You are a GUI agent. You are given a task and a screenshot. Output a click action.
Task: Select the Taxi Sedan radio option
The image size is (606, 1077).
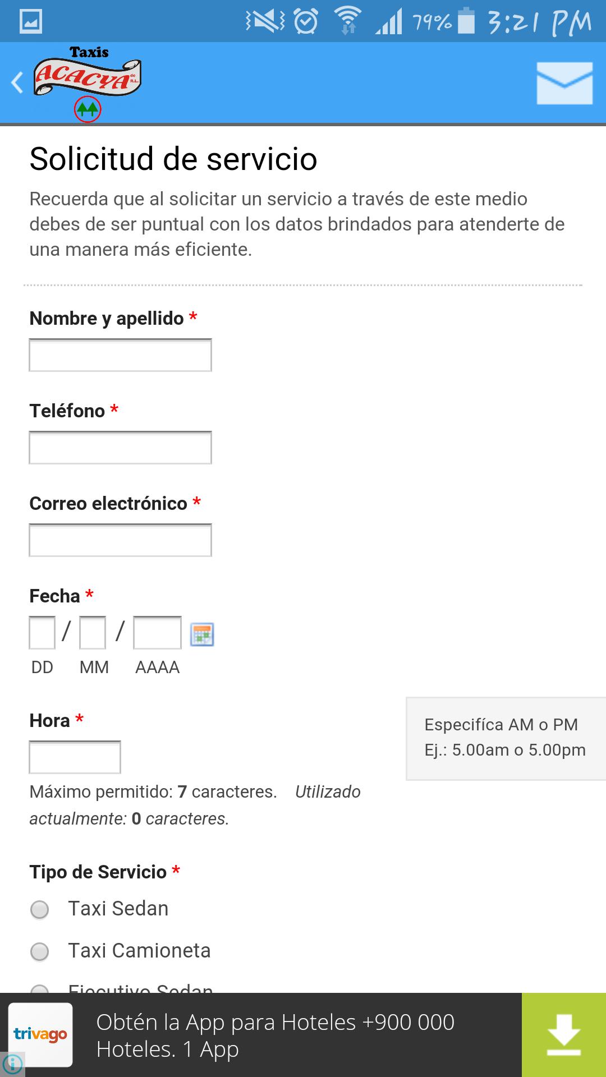[x=39, y=909]
